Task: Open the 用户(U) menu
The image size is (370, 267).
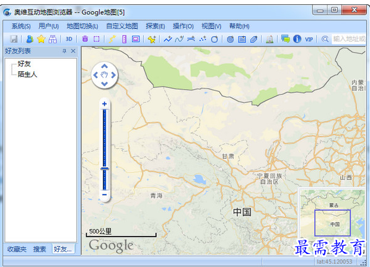Action: click(48, 26)
